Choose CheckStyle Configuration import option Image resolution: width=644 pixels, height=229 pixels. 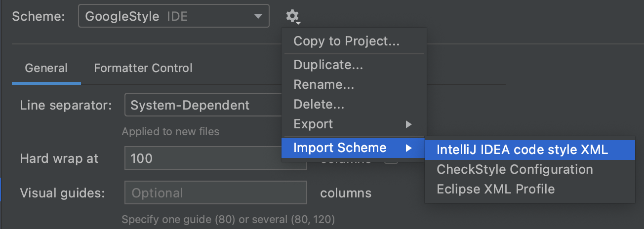pyautogui.click(x=515, y=169)
